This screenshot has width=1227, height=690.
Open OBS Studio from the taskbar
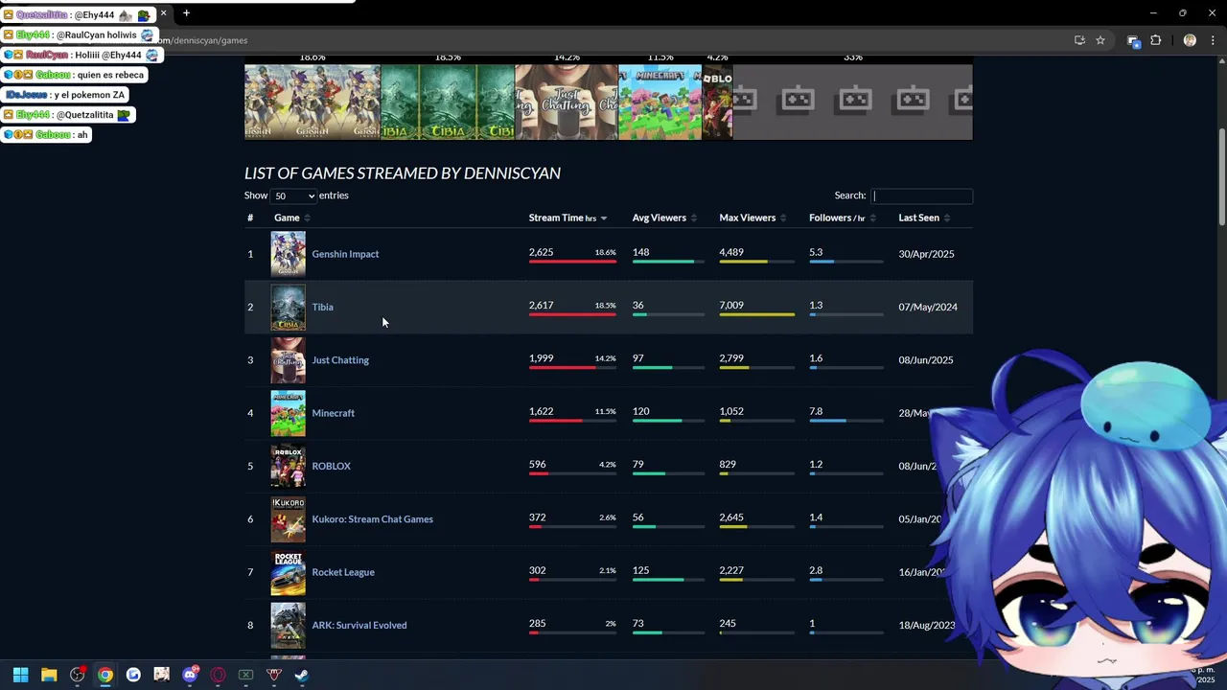[78, 675]
